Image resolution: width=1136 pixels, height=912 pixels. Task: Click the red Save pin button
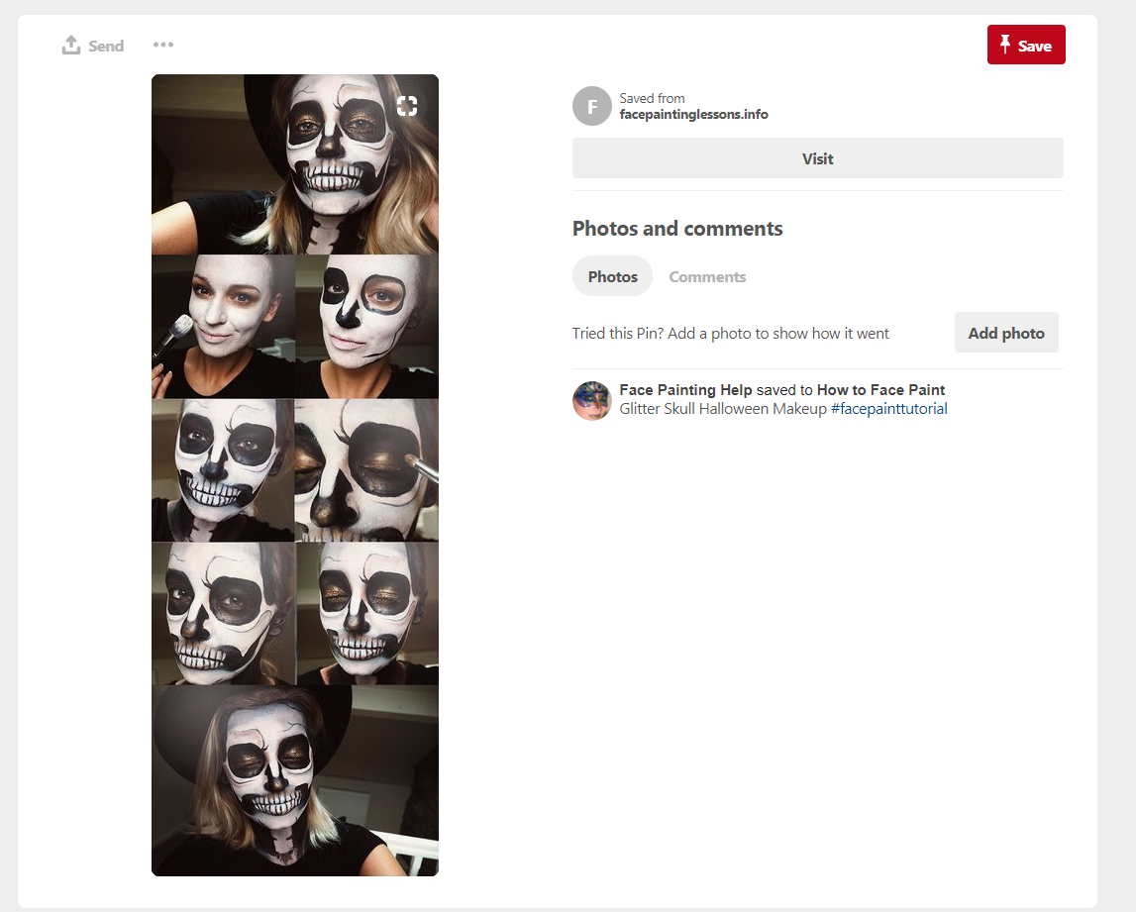(x=1026, y=45)
